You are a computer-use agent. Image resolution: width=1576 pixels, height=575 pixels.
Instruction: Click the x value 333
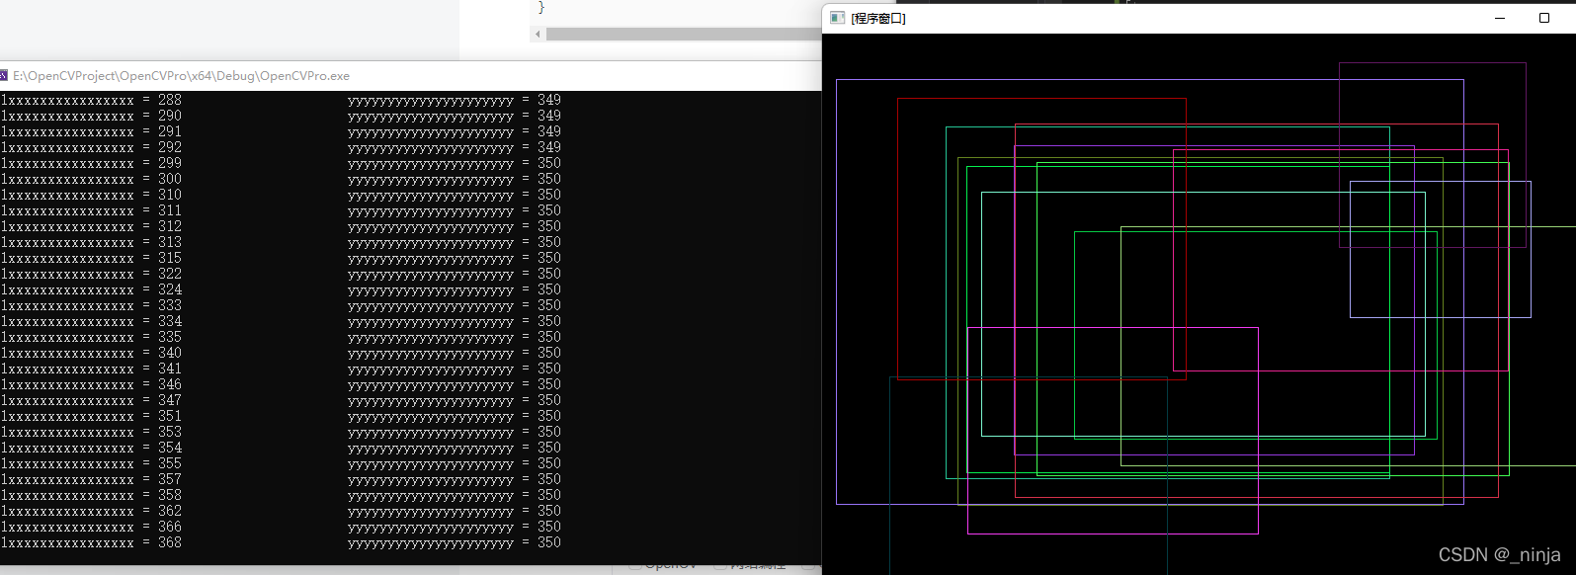point(170,305)
